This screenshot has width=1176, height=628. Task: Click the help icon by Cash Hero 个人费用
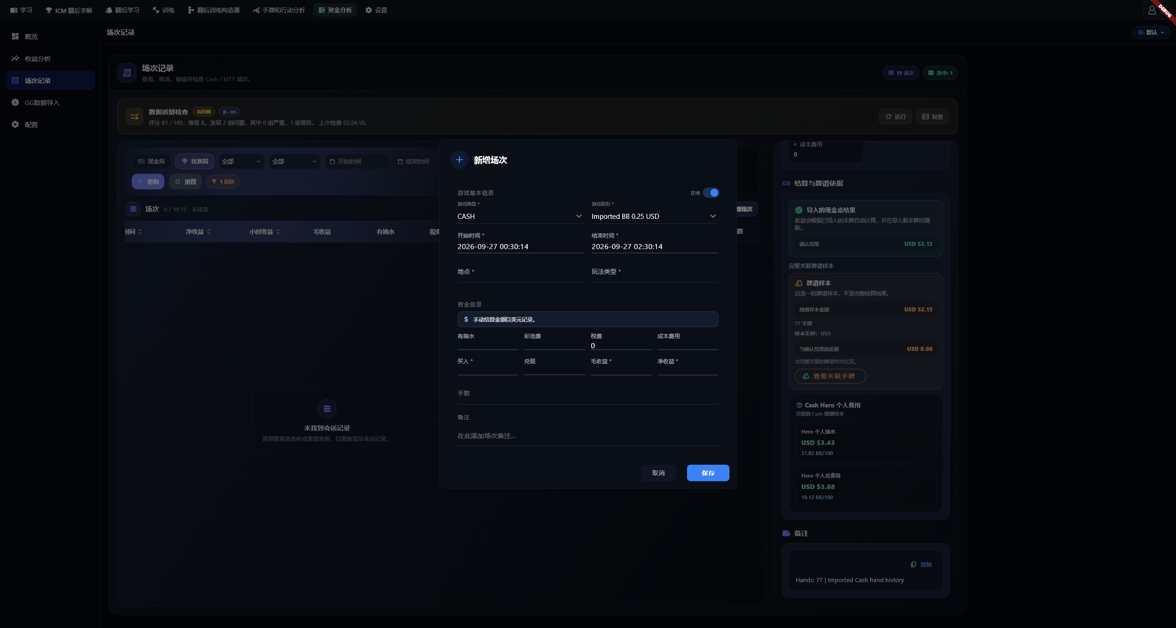pos(799,405)
